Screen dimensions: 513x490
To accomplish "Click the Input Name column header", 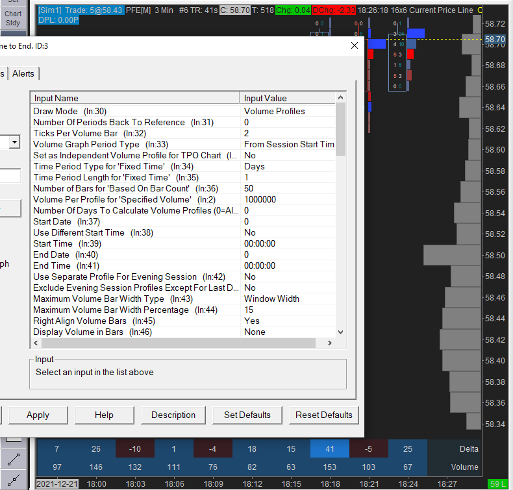I will pos(135,99).
